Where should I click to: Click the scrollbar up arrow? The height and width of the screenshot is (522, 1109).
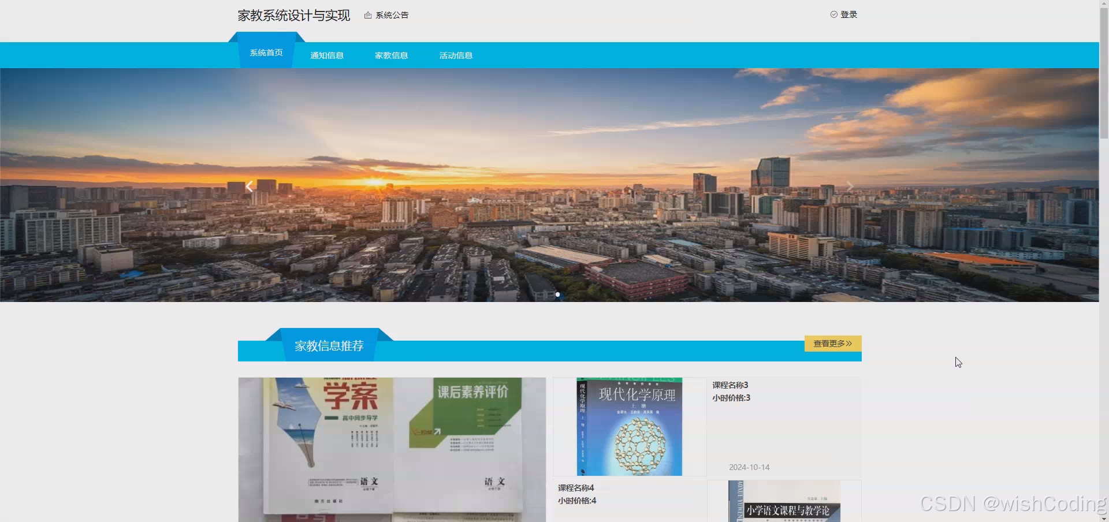coord(1104,3)
